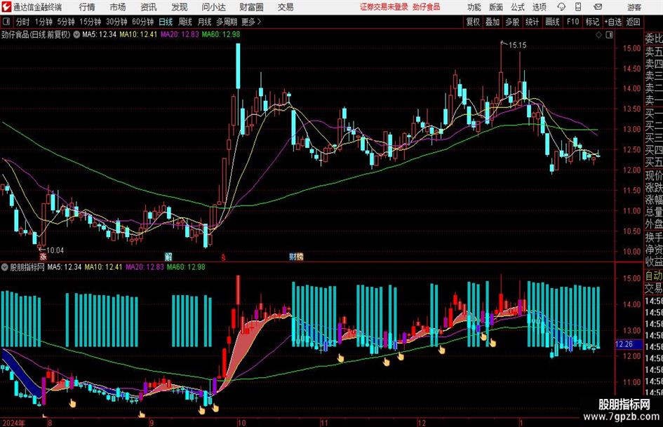Screen dimensions: 663x427
Task: Click the mobile phone icon
Action: click(578, 7)
